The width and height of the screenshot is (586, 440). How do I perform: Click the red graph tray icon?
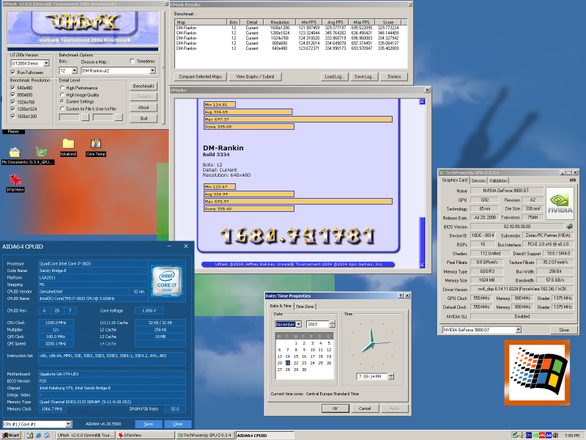point(542,435)
